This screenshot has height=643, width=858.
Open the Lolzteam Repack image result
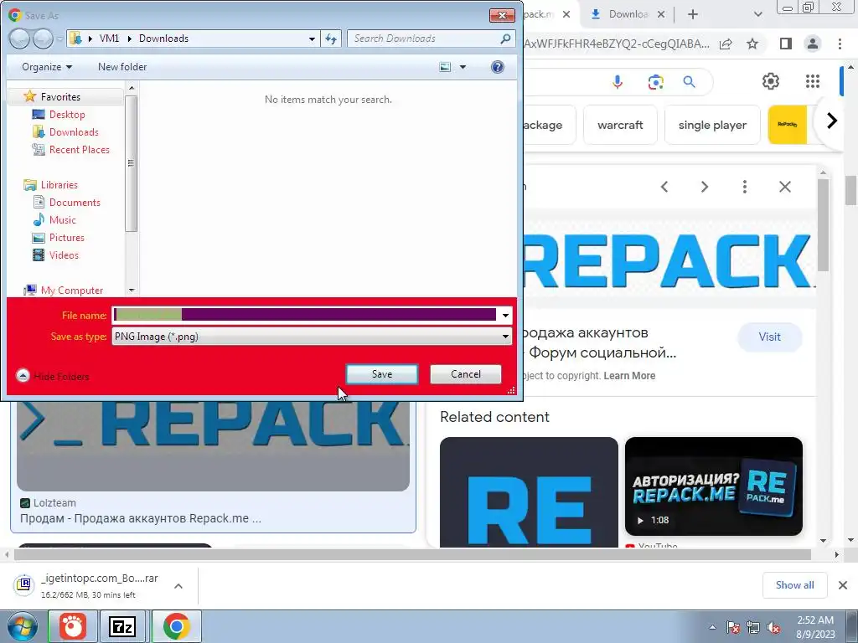pos(213,445)
